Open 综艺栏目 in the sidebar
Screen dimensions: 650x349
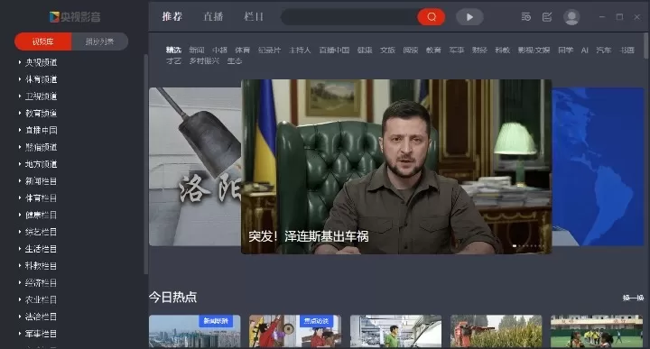(x=37, y=233)
